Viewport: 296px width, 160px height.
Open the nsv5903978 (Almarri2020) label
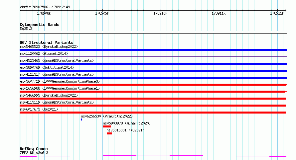click(127, 123)
